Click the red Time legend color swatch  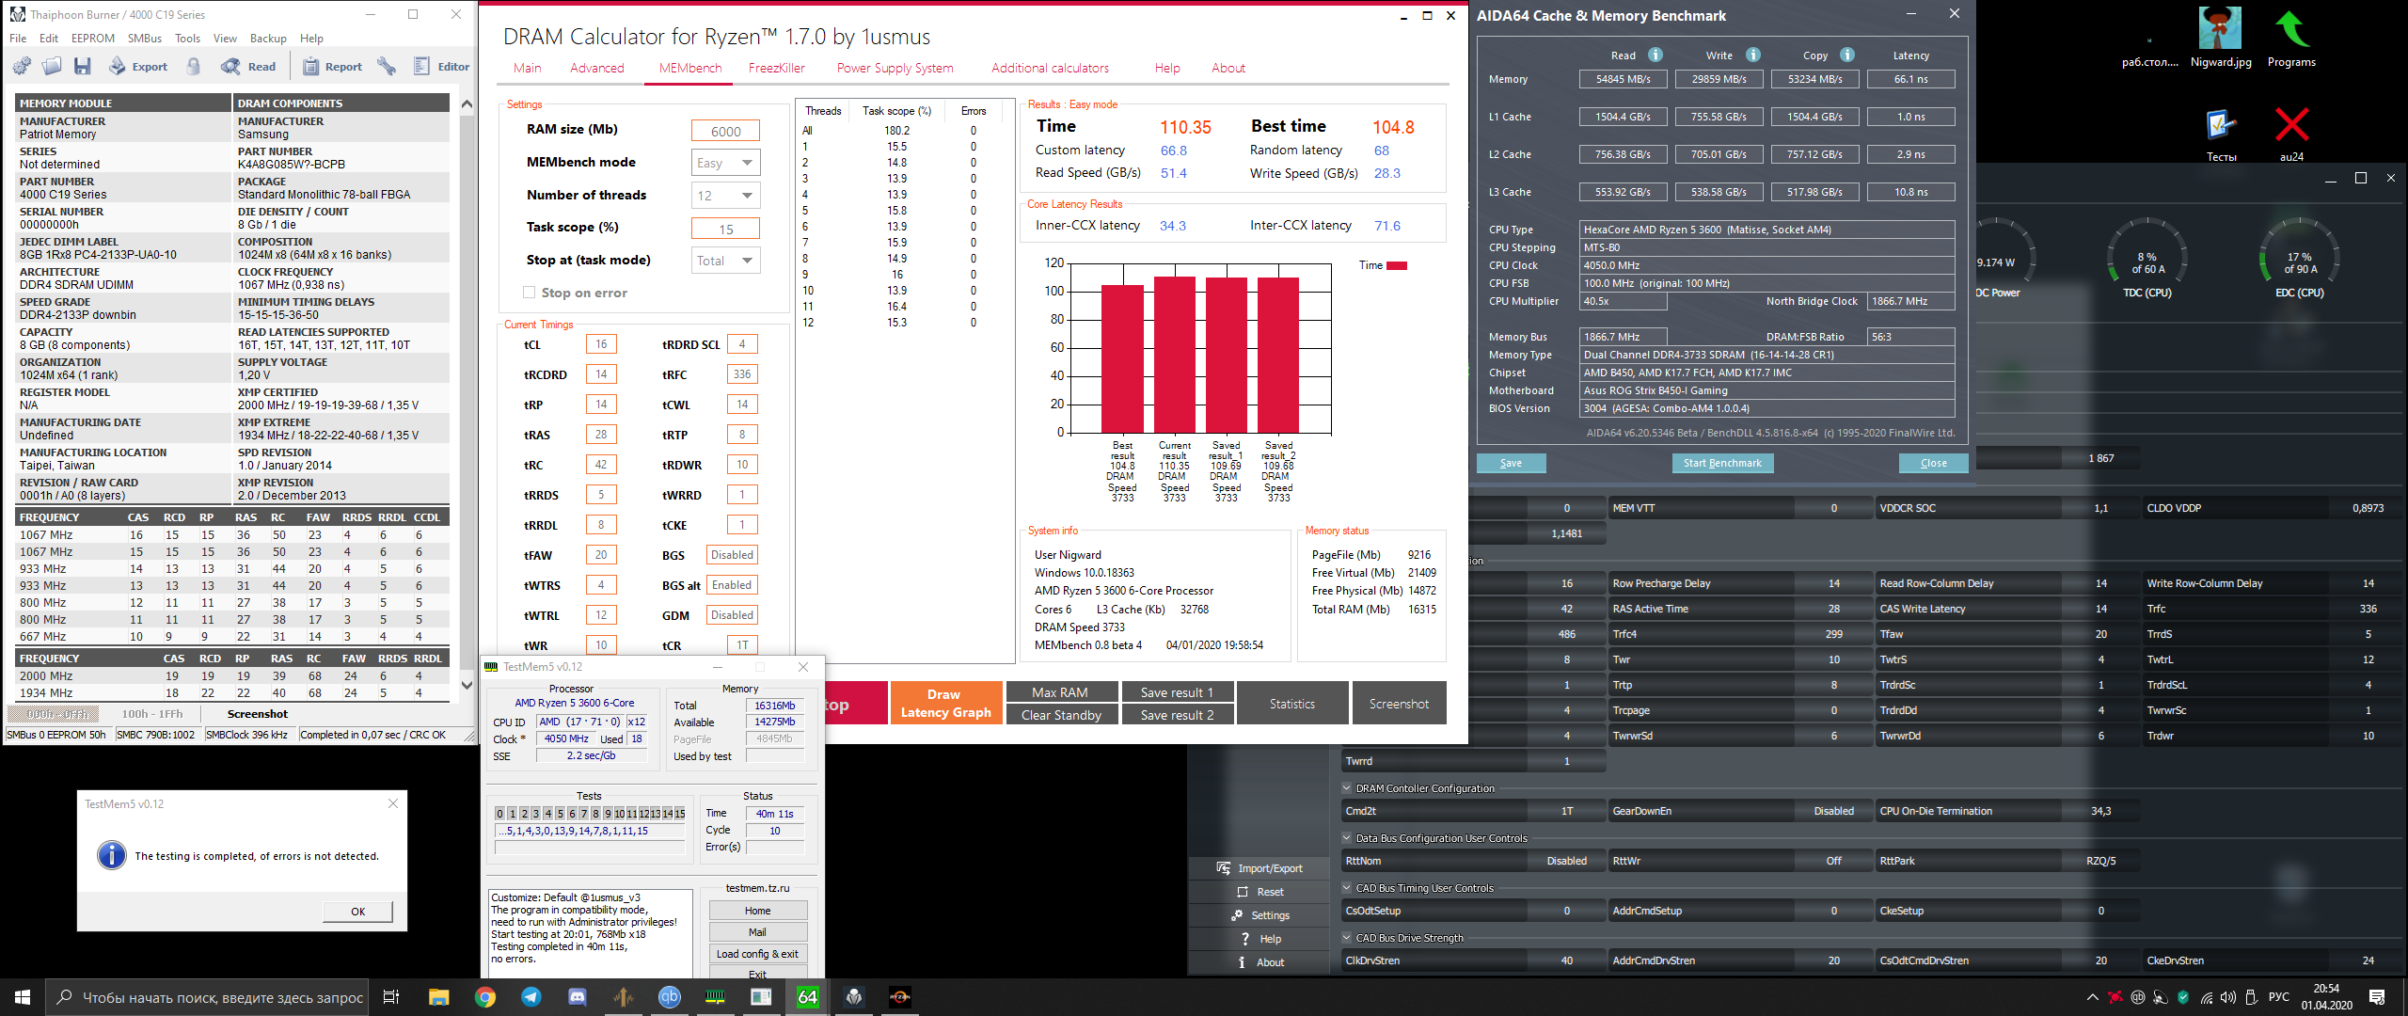tap(1397, 265)
